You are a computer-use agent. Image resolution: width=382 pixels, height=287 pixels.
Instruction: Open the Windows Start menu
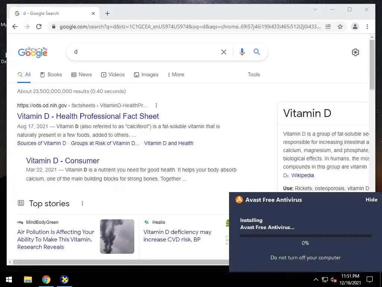9,280
